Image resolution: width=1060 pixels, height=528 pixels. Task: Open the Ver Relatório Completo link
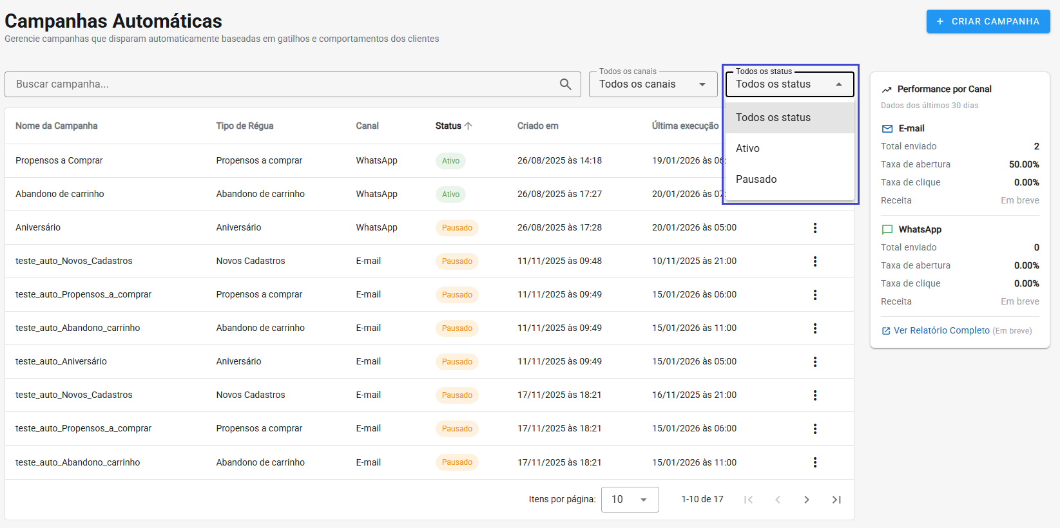[x=941, y=330]
